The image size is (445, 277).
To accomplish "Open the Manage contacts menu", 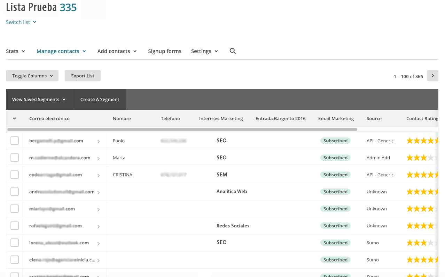I will 61,51.
